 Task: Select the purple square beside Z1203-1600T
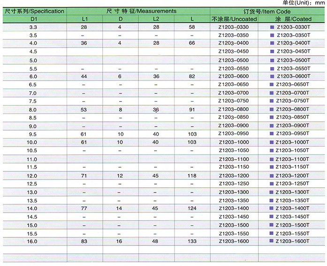[272, 240]
